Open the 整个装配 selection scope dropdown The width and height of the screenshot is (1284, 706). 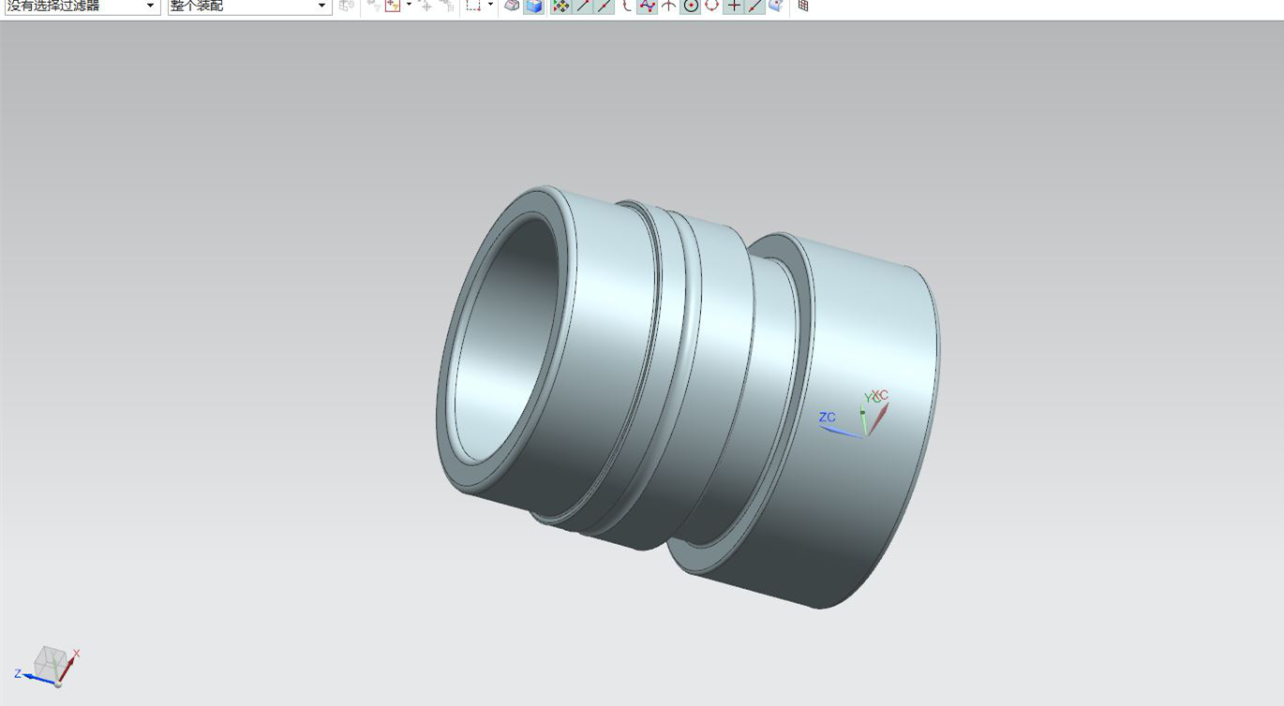coord(249,6)
